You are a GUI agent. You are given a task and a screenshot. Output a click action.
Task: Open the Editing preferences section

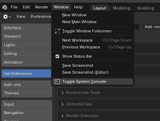coord(26,54)
